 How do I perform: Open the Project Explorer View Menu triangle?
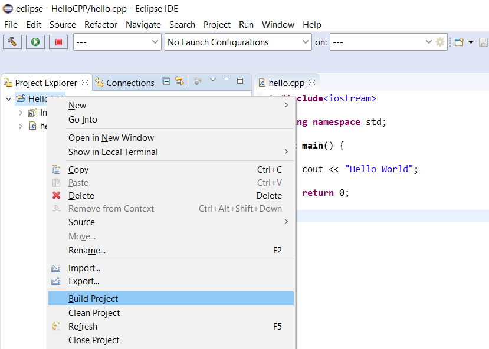[213, 80]
